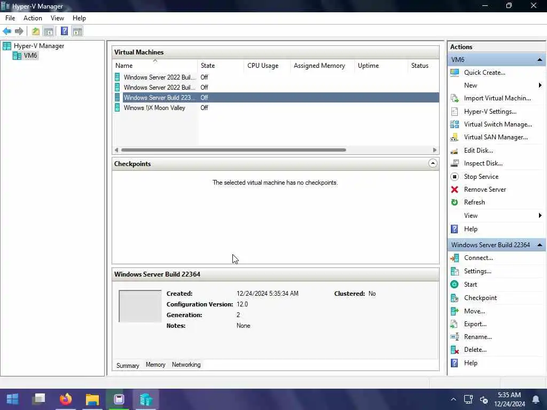Collapse the Checkpoints panel
This screenshot has height=410, width=547.
[x=433, y=163]
